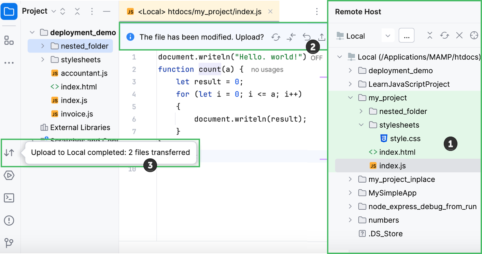The image size is (482, 254).
Task: Select style.css in the Remote Host tree
Action: pyautogui.click(x=405, y=138)
